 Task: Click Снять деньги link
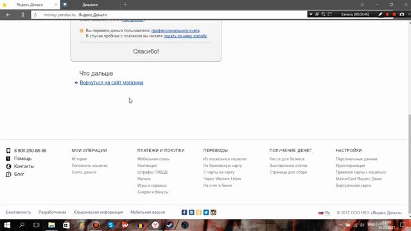coord(84,172)
